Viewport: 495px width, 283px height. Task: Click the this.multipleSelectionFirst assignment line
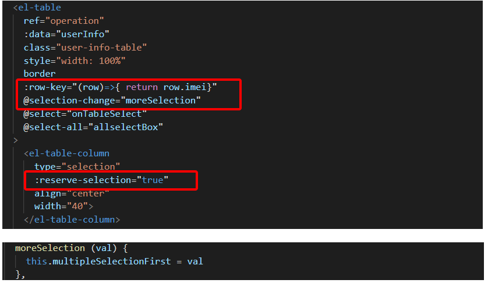tap(114, 261)
